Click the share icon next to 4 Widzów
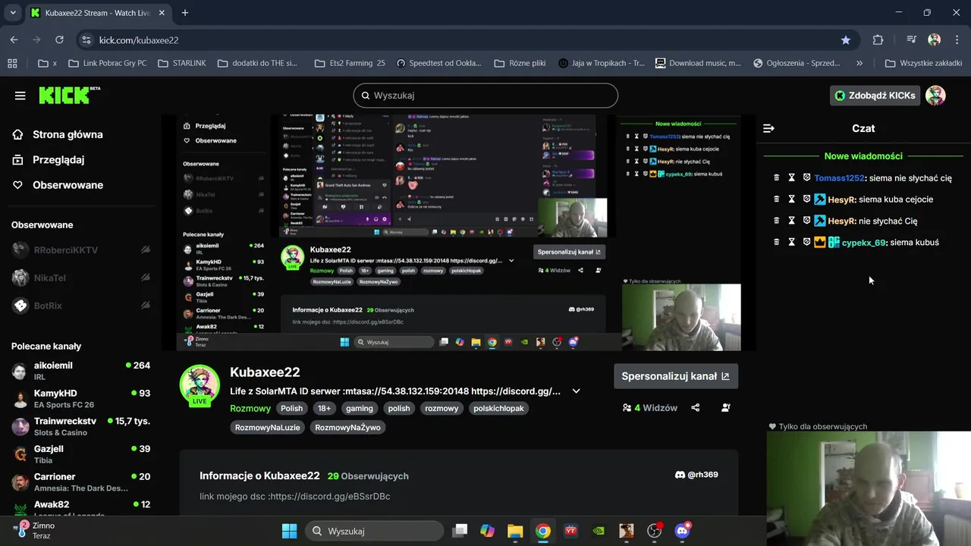Image resolution: width=971 pixels, height=546 pixels. point(696,408)
